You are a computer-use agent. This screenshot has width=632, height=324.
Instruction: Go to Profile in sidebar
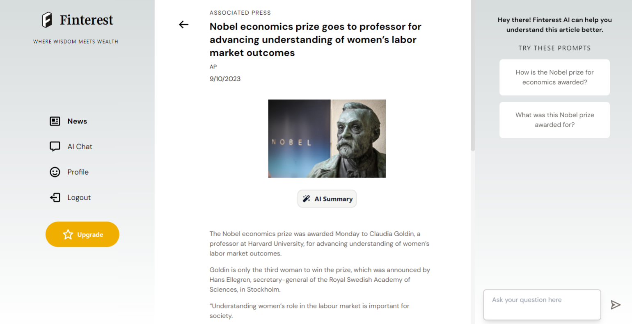click(69, 172)
